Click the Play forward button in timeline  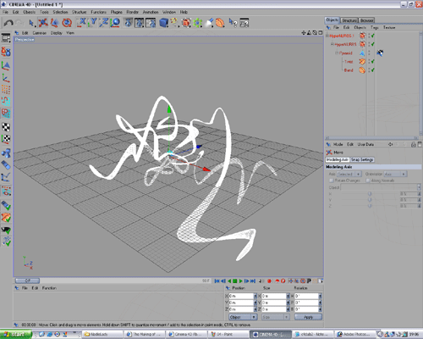click(x=240, y=281)
